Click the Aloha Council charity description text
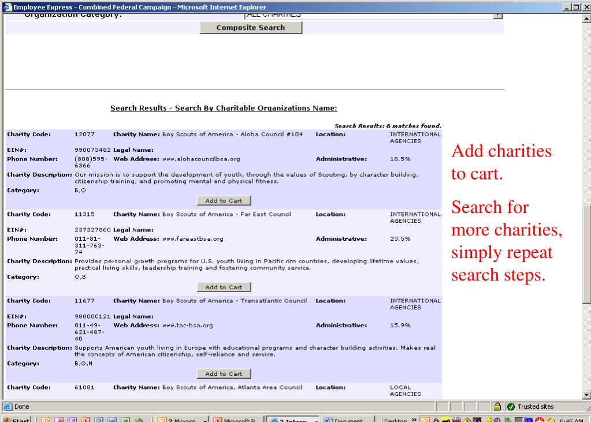 point(247,178)
